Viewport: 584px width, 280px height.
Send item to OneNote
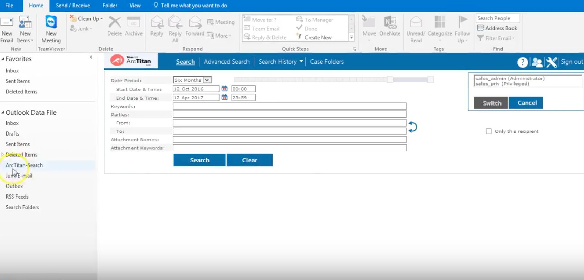pyautogui.click(x=390, y=26)
